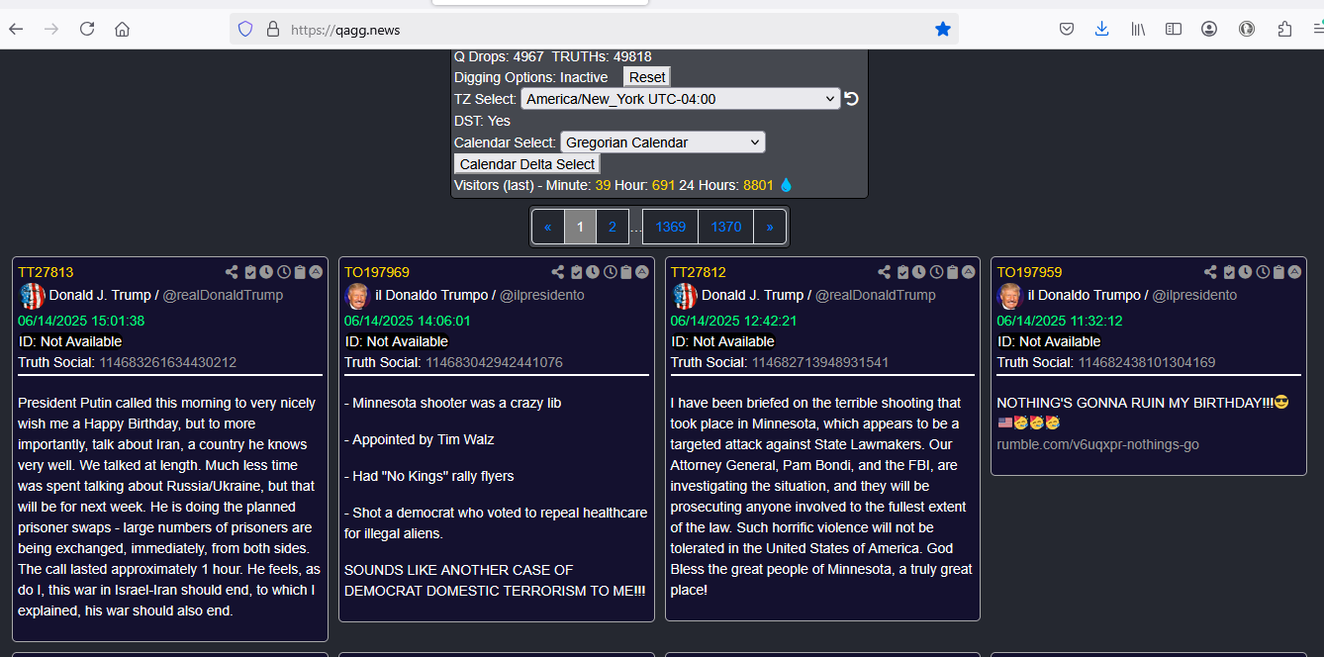Click the outlined clock icon on post TO197959
This screenshot has height=657, width=1324.
tap(1263, 272)
